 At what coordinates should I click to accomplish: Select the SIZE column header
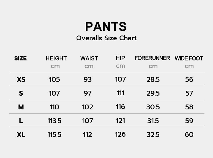(20, 58)
